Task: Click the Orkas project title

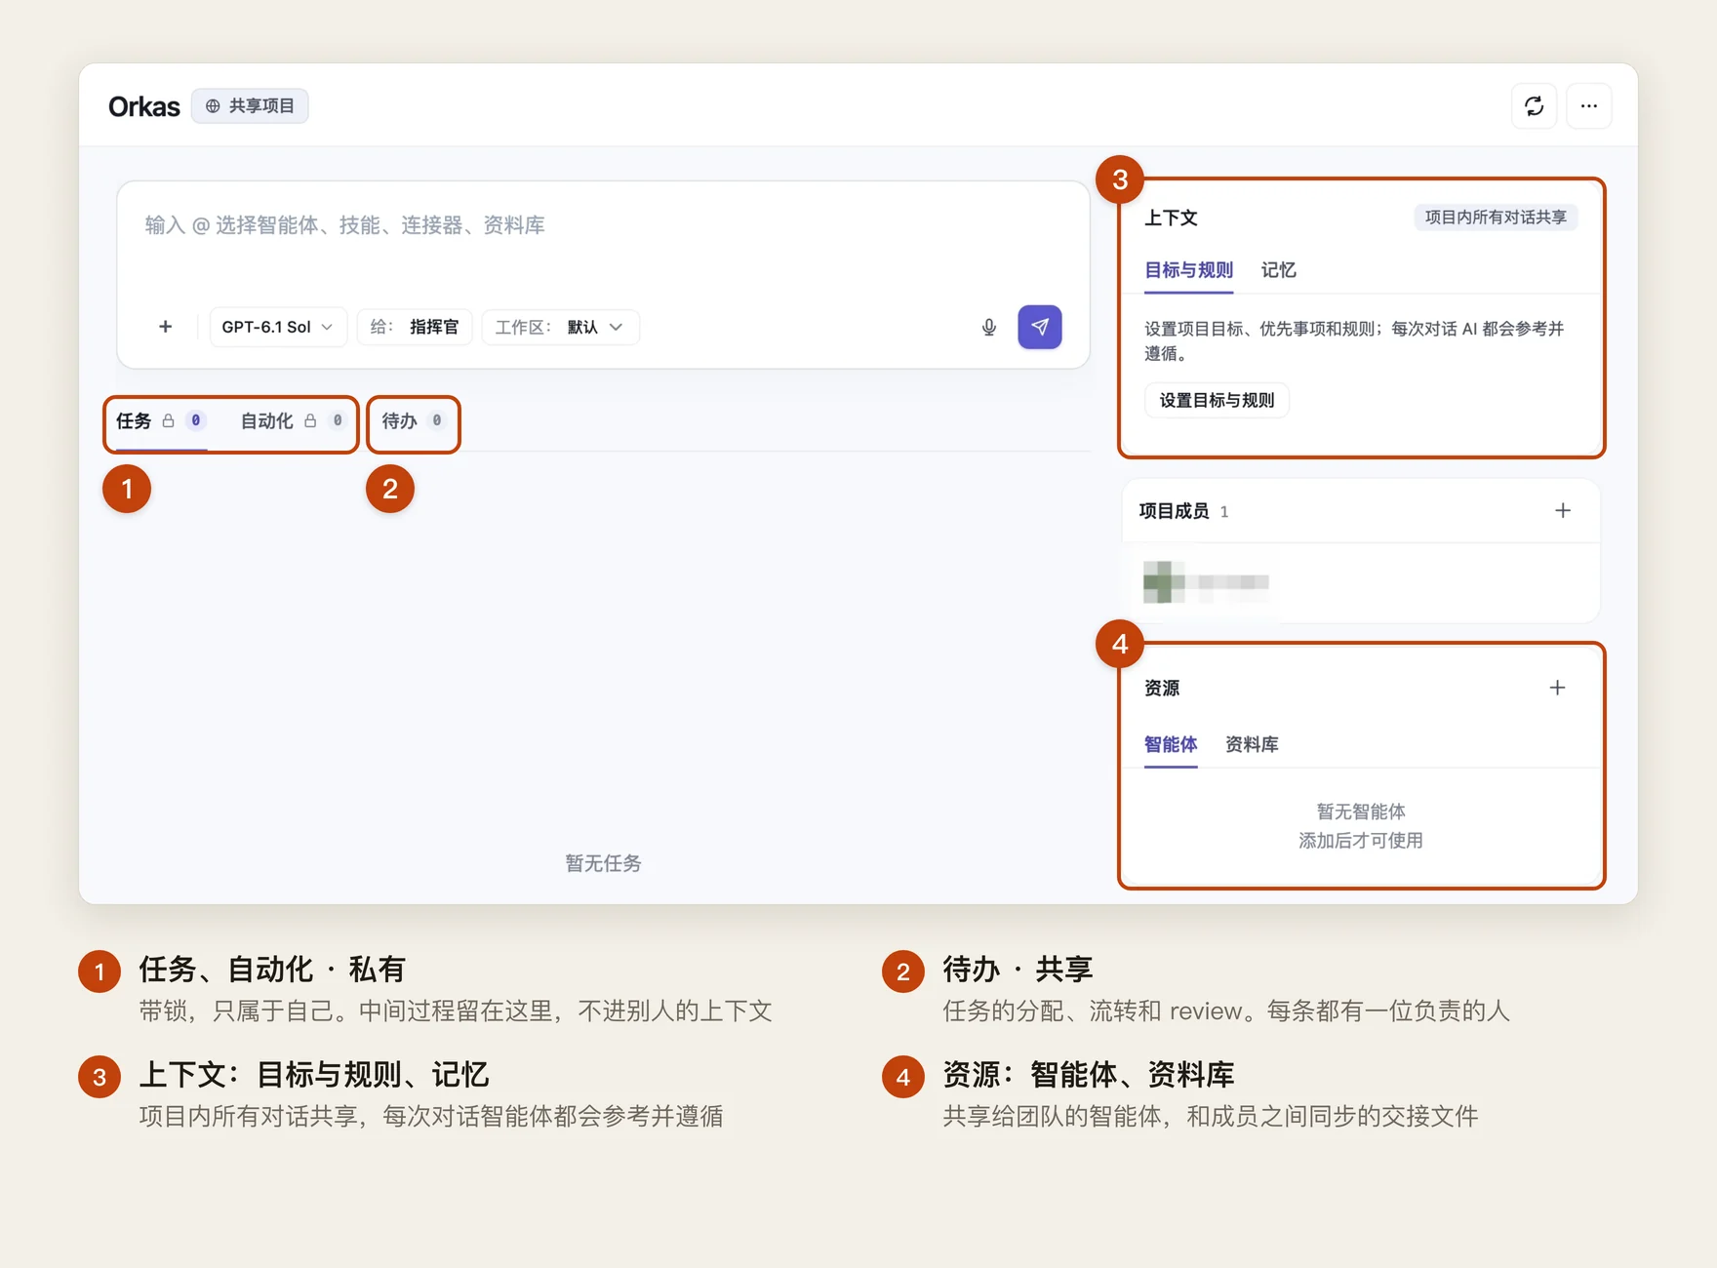Action: coord(143,106)
